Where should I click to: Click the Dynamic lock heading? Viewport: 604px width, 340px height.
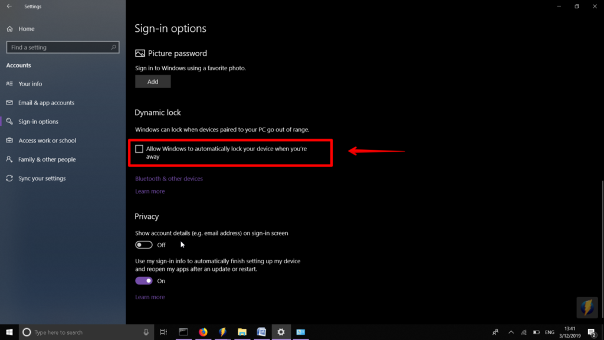click(157, 113)
